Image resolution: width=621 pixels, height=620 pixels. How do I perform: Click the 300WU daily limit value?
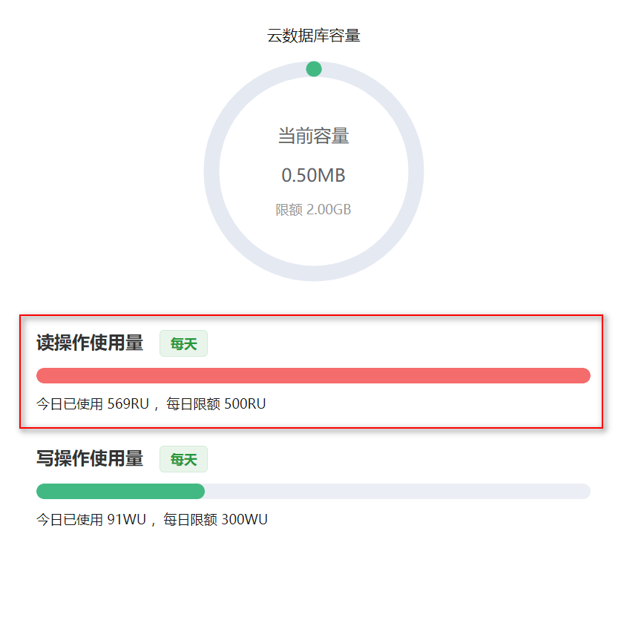(x=244, y=520)
